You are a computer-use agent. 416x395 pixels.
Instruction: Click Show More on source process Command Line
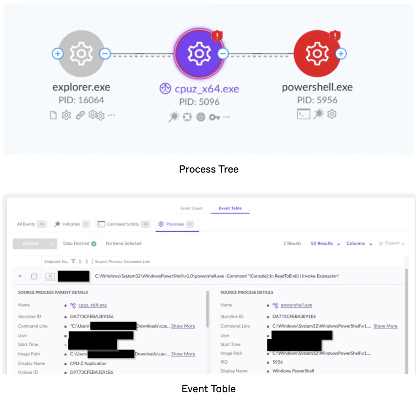pyautogui.click(x=386, y=326)
